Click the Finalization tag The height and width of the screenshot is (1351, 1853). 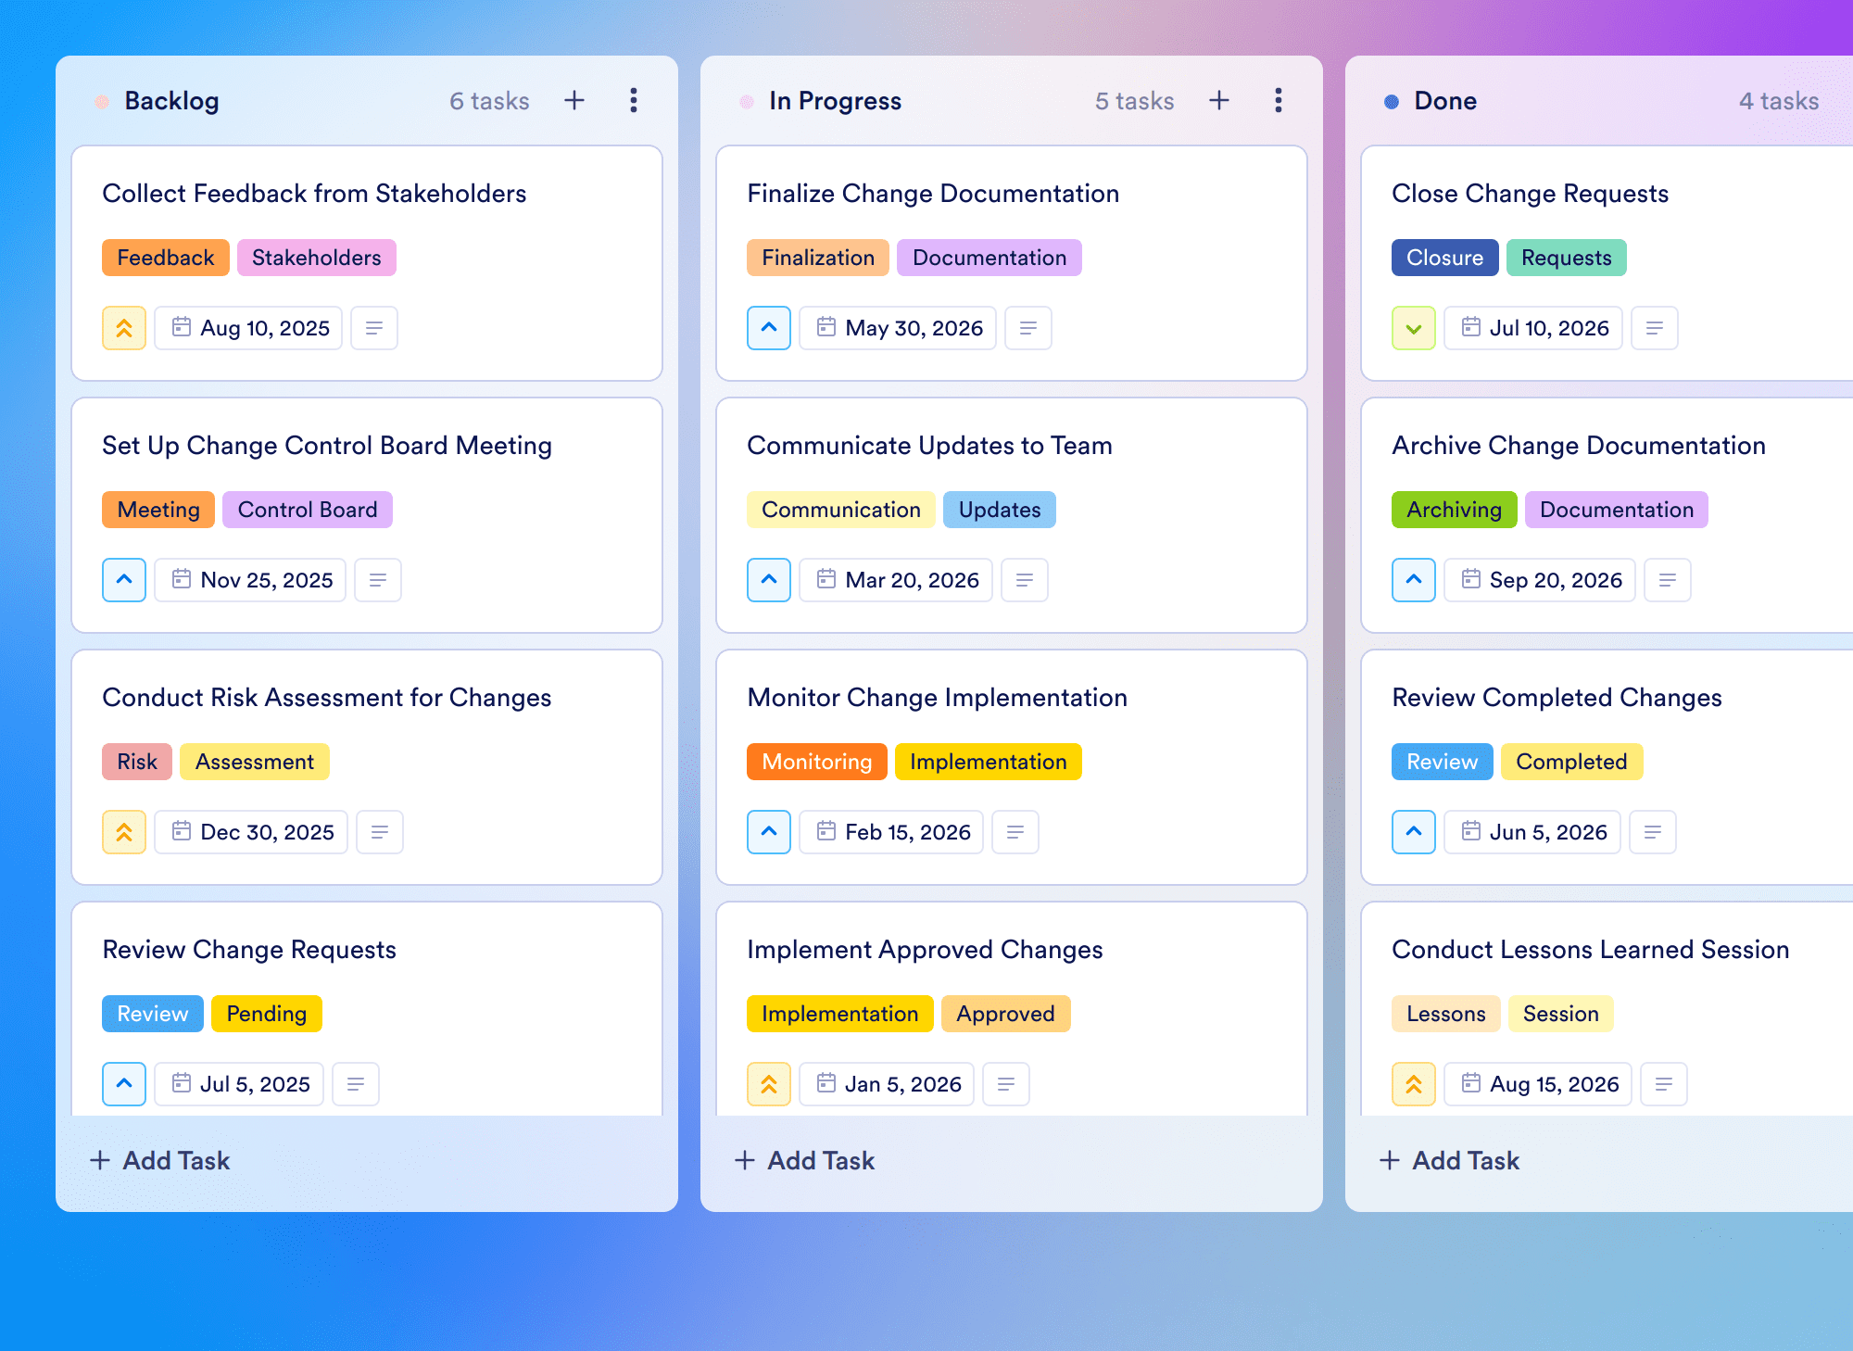[x=818, y=258]
